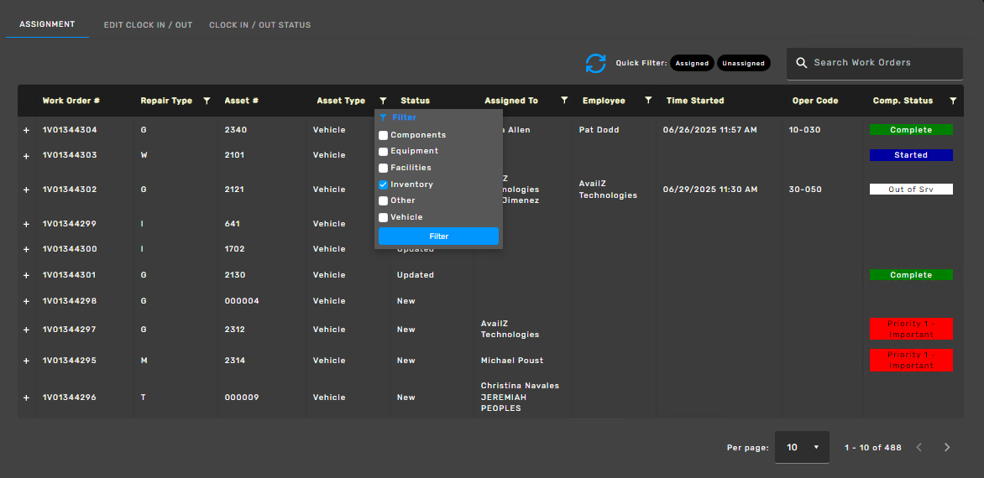Open the Repair Type column filter icon
Screen dimensions: 984x478
click(x=207, y=101)
